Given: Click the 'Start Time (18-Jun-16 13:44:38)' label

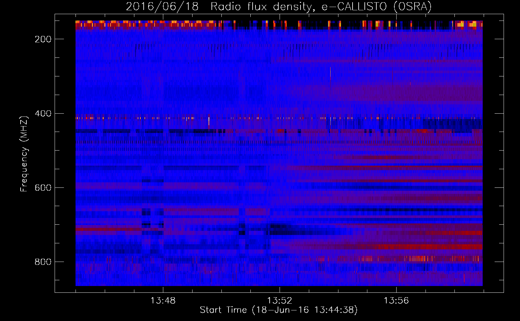Looking at the screenshot, I should coord(279,310).
